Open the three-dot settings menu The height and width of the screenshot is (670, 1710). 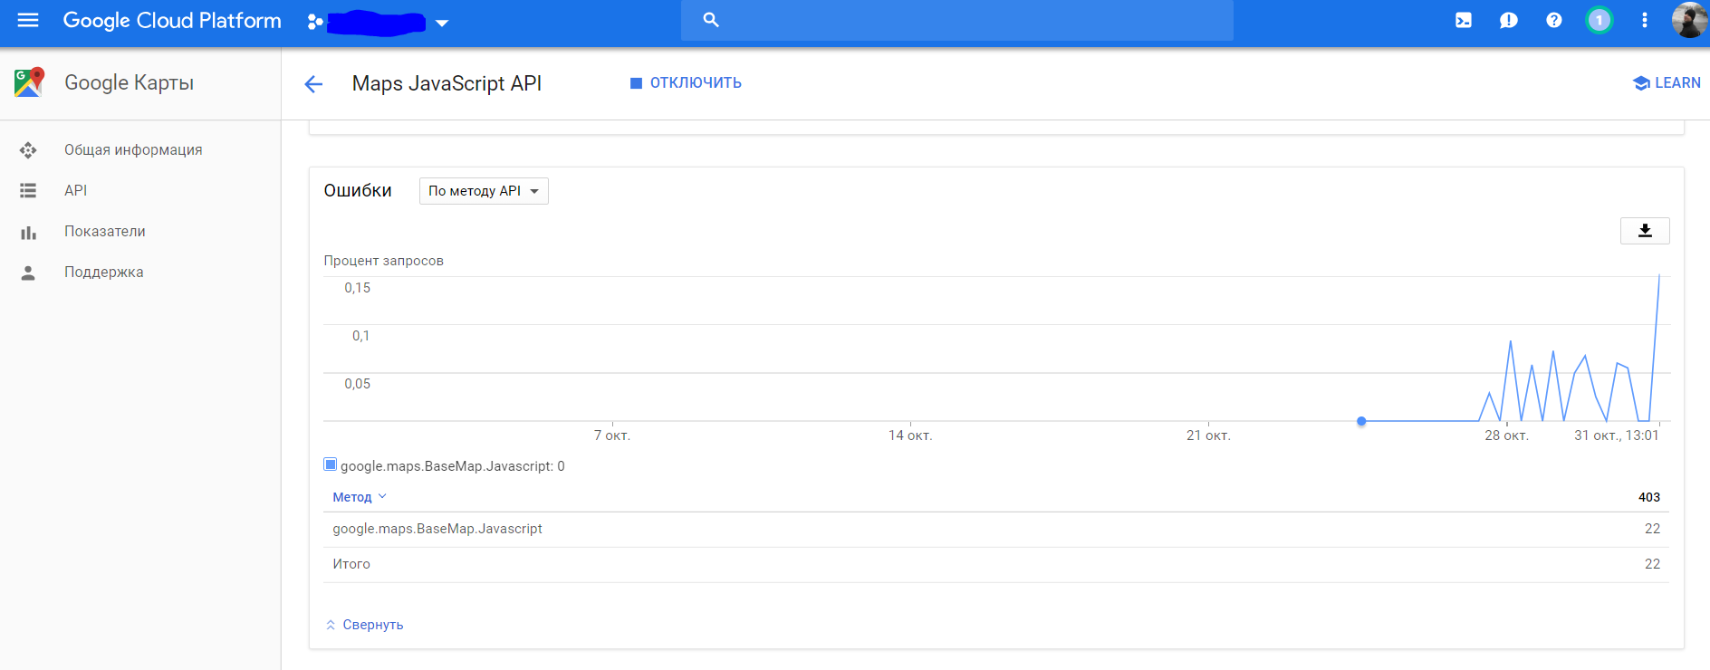[x=1645, y=20]
